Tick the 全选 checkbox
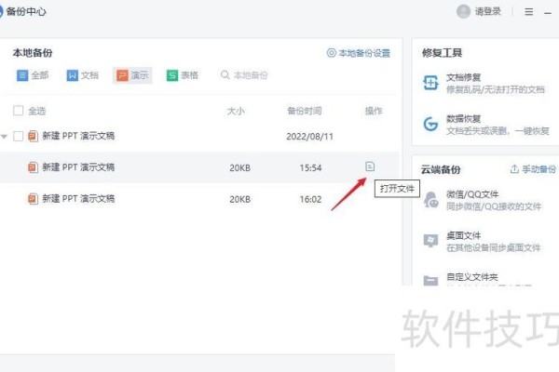 pos(19,111)
